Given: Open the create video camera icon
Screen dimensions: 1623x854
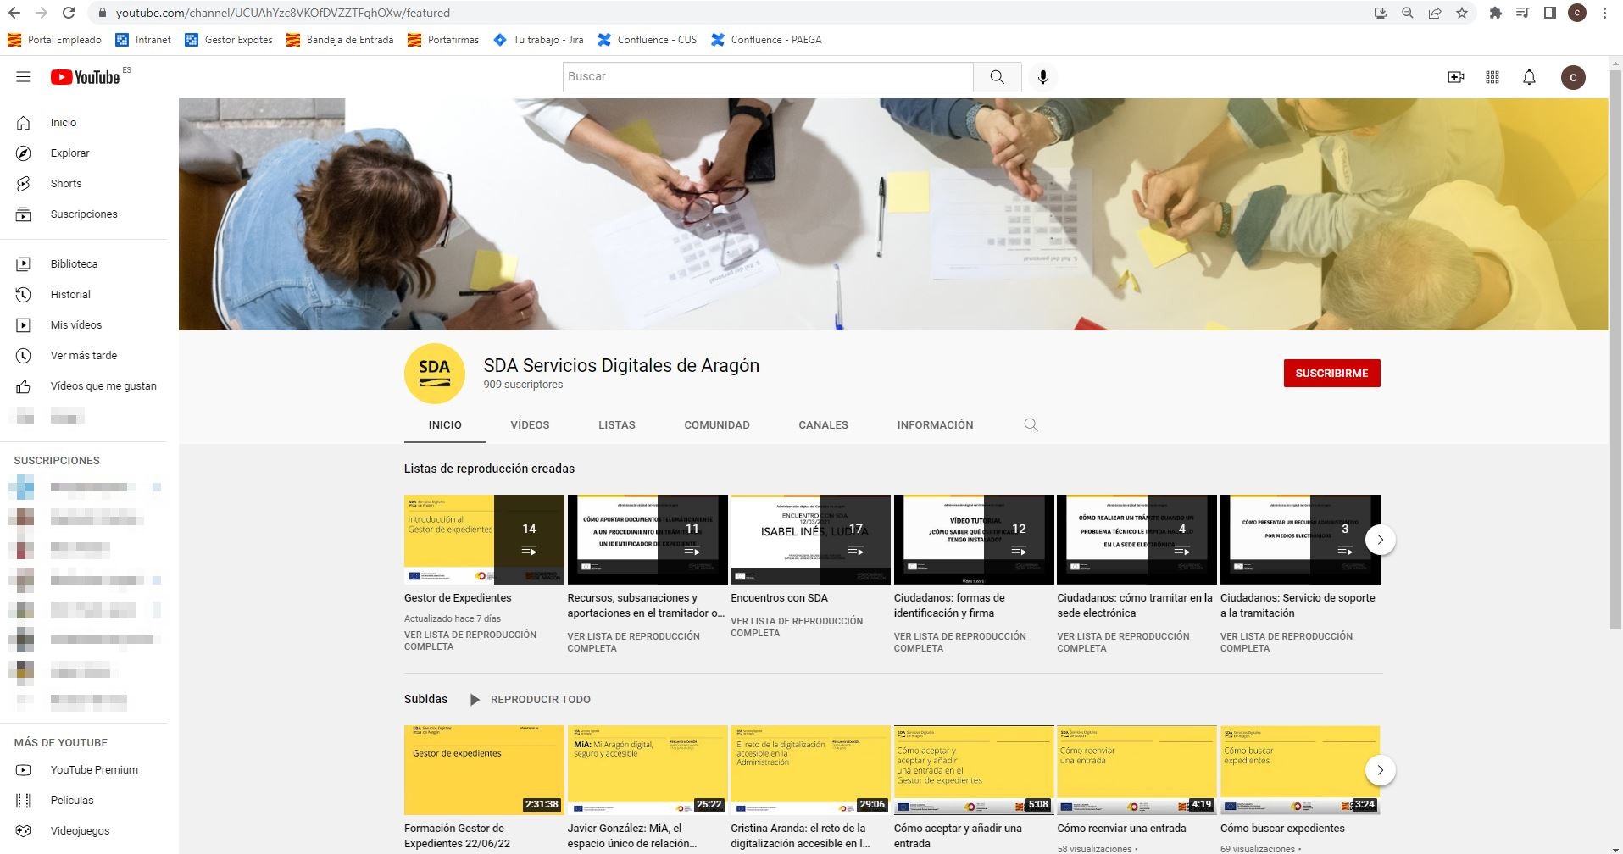Looking at the screenshot, I should tap(1456, 77).
